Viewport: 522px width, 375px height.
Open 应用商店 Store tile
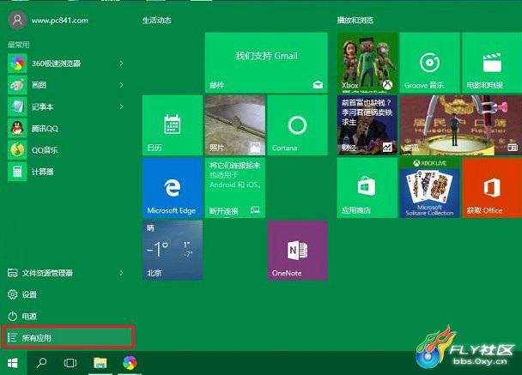coord(367,188)
